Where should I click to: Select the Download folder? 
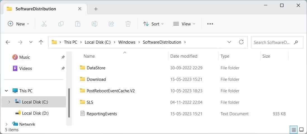pos(96,79)
